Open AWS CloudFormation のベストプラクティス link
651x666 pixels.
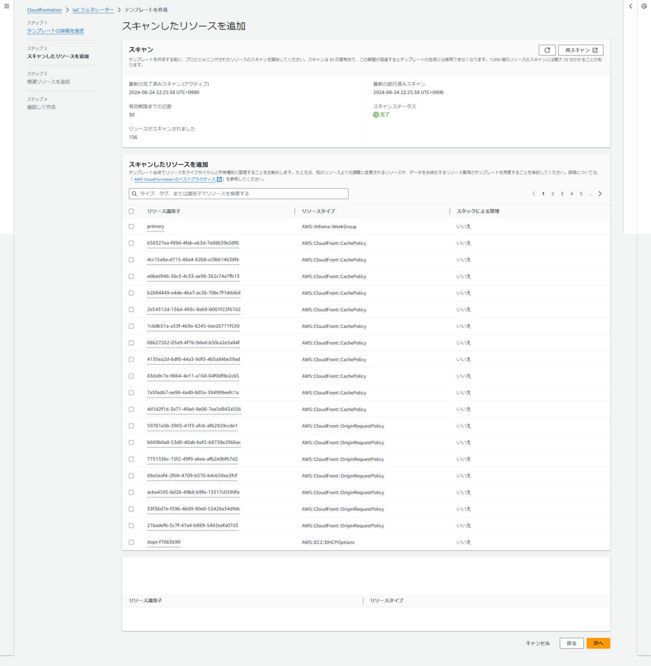click(x=175, y=179)
